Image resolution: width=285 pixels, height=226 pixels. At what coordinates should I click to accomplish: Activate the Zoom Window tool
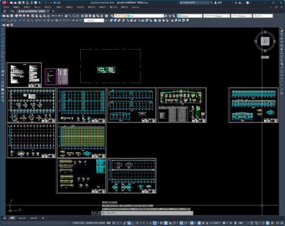point(73,16)
